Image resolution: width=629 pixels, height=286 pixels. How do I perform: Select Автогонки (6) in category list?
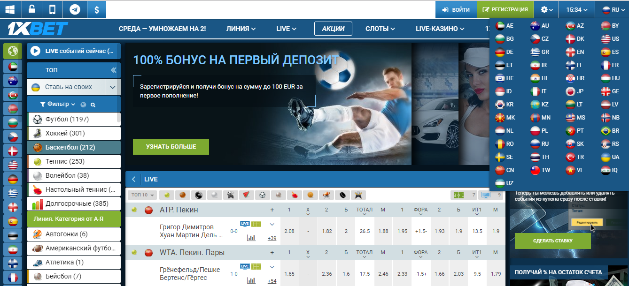pos(74,234)
